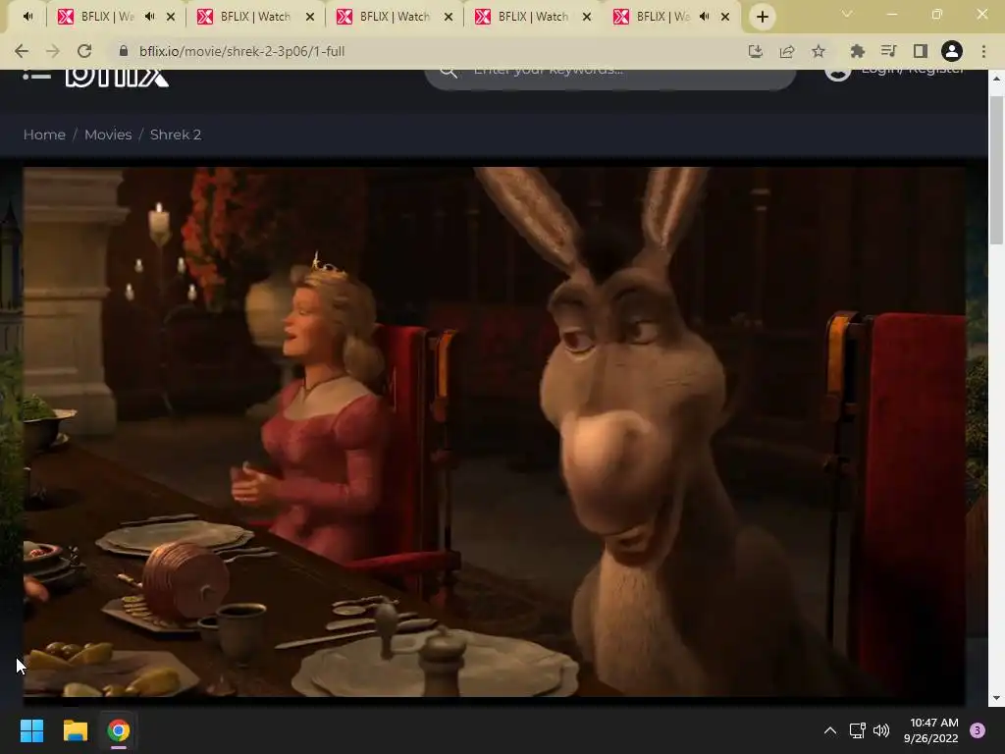Image resolution: width=1005 pixels, height=754 pixels.
Task: Close the active BFLIX tab
Action: 725,17
